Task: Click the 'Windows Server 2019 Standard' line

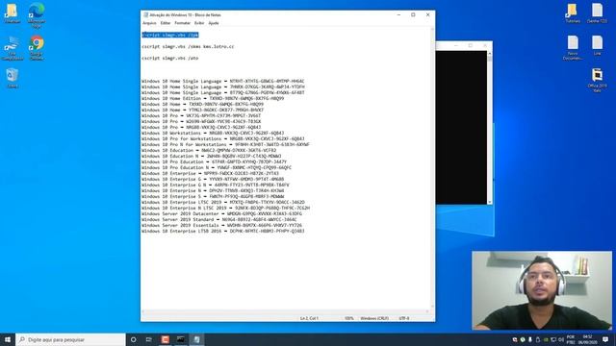Action: [x=219, y=220]
